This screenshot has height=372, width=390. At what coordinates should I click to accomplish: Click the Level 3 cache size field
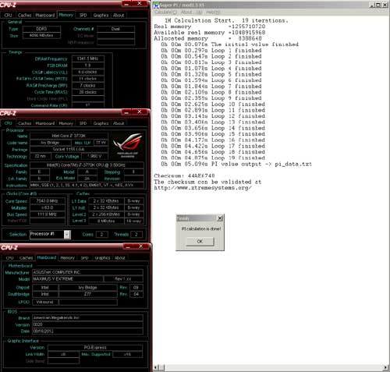pos(106,221)
